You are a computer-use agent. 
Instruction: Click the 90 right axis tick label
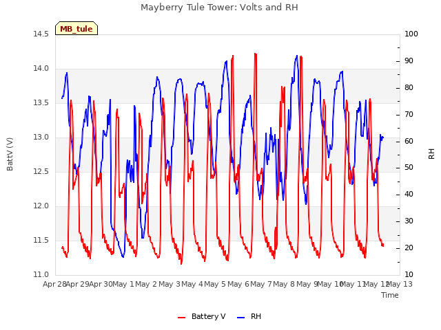(409, 61)
